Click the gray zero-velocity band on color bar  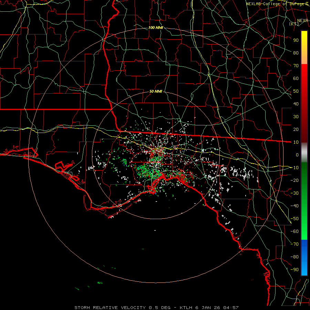[x=304, y=153]
